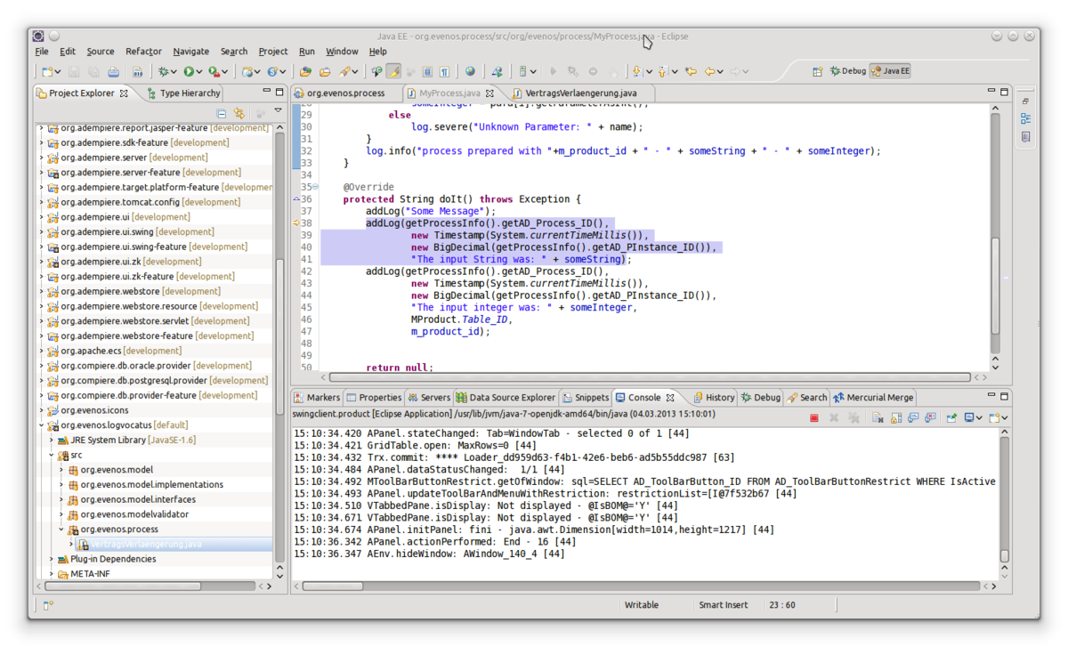Toggle Mark Occurrences highlighter in toolbar
The height and width of the screenshot is (647, 1068).
[393, 71]
